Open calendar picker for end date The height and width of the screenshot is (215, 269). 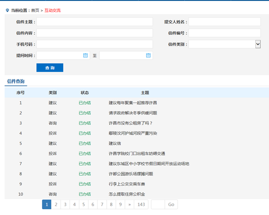tap(149, 55)
